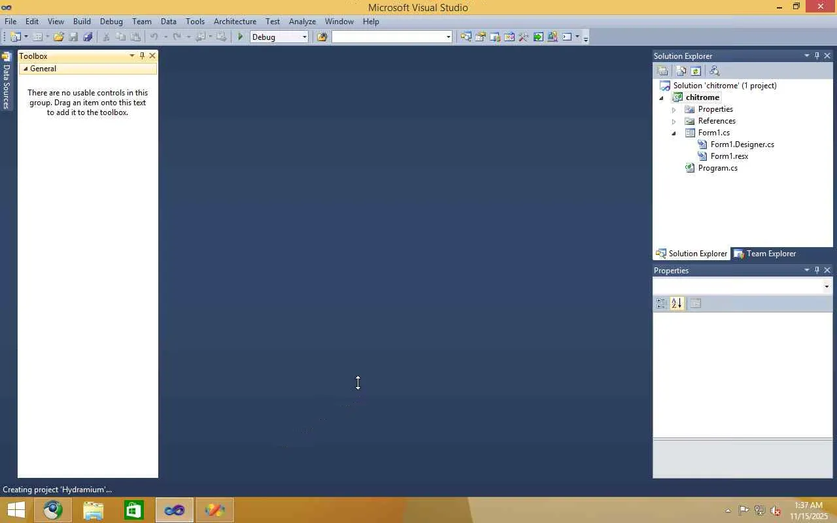Click the Refresh icon in Solution Explorer
Viewport: 837px width, 523px height.
pos(696,71)
